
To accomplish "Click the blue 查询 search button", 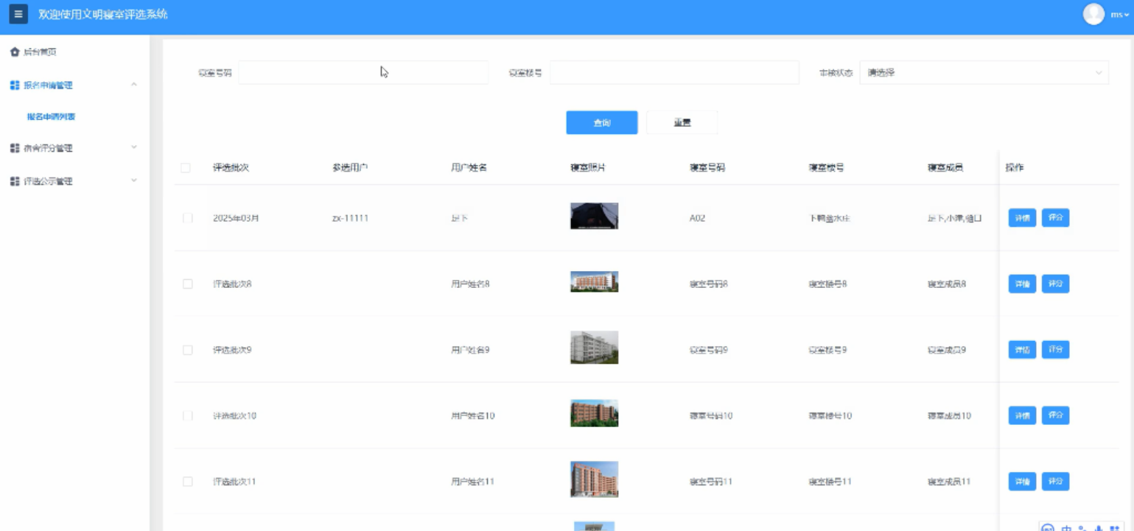I will pyautogui.click(x=602, y=123).
